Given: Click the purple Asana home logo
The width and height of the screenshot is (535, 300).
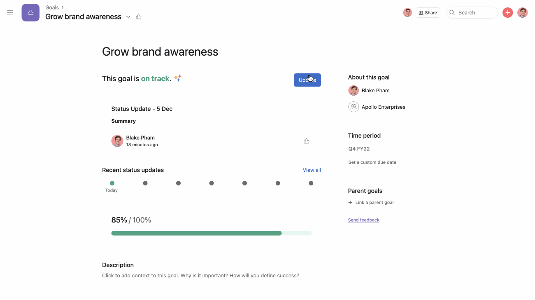Looking at the screenshot, I should [x=30, y=12].
